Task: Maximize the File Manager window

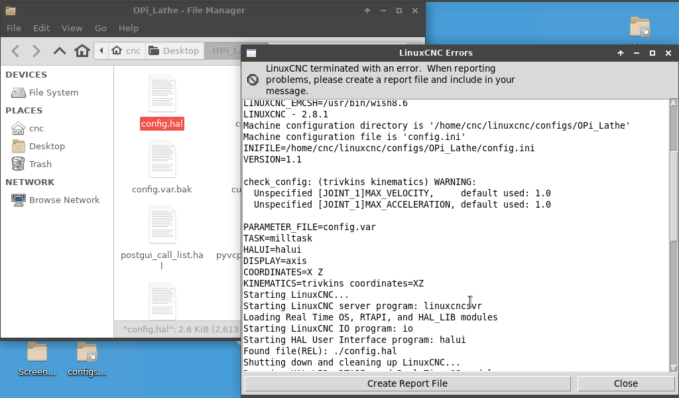Action: (399, 11)
